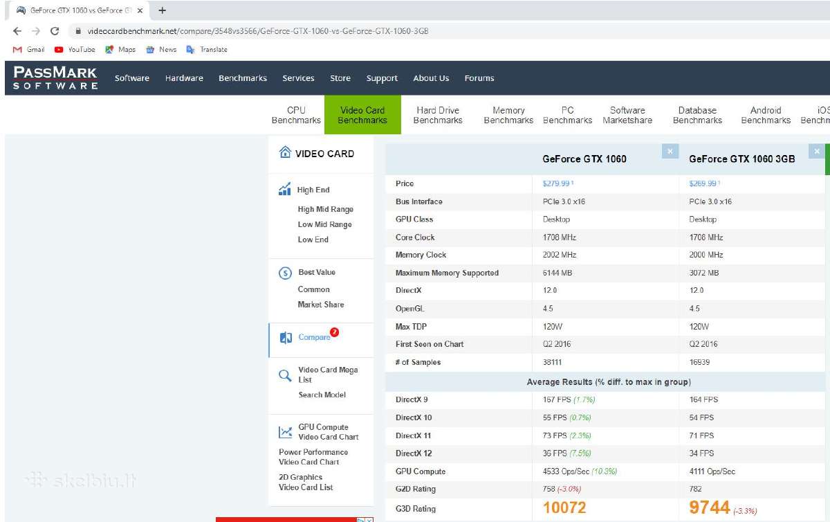The image size is (830, 522).
Task: Click the ad choices icon at bottom
Action: (361, 519)
